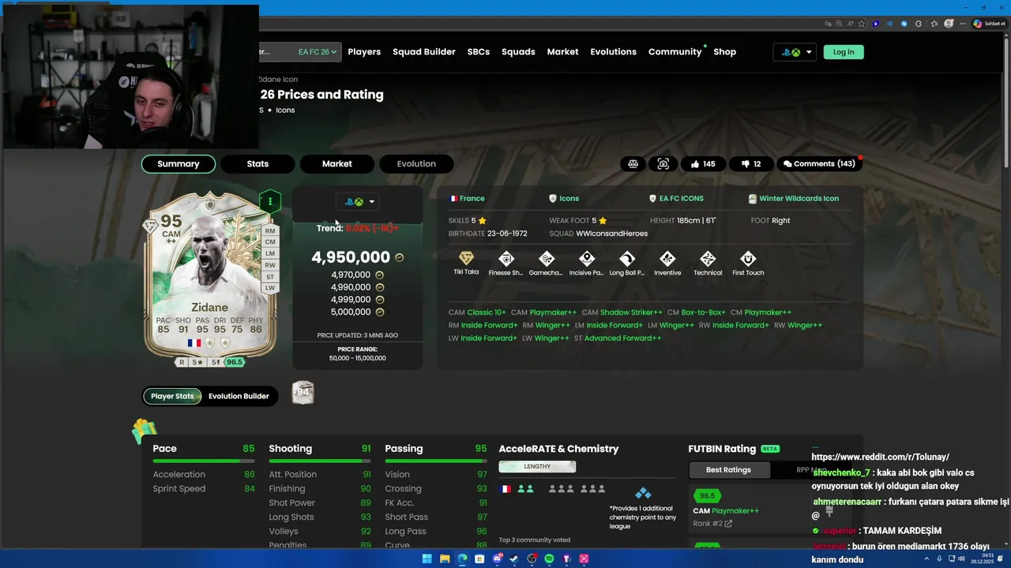
Task: Open the browser three-dots settings menu
Action: (x=963, y=24)
